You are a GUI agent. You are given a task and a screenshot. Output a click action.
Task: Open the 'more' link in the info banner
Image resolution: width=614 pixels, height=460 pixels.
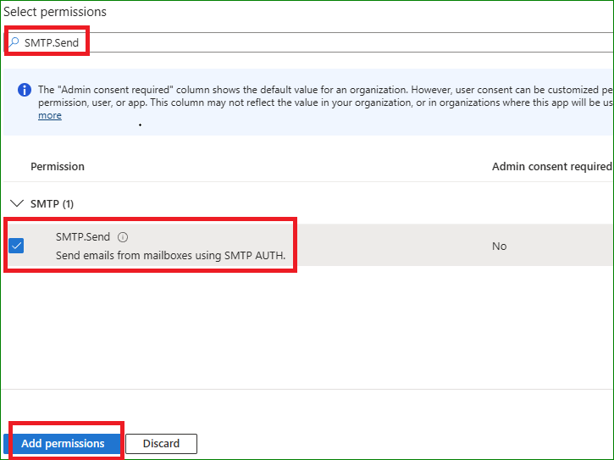pos(50,115)
